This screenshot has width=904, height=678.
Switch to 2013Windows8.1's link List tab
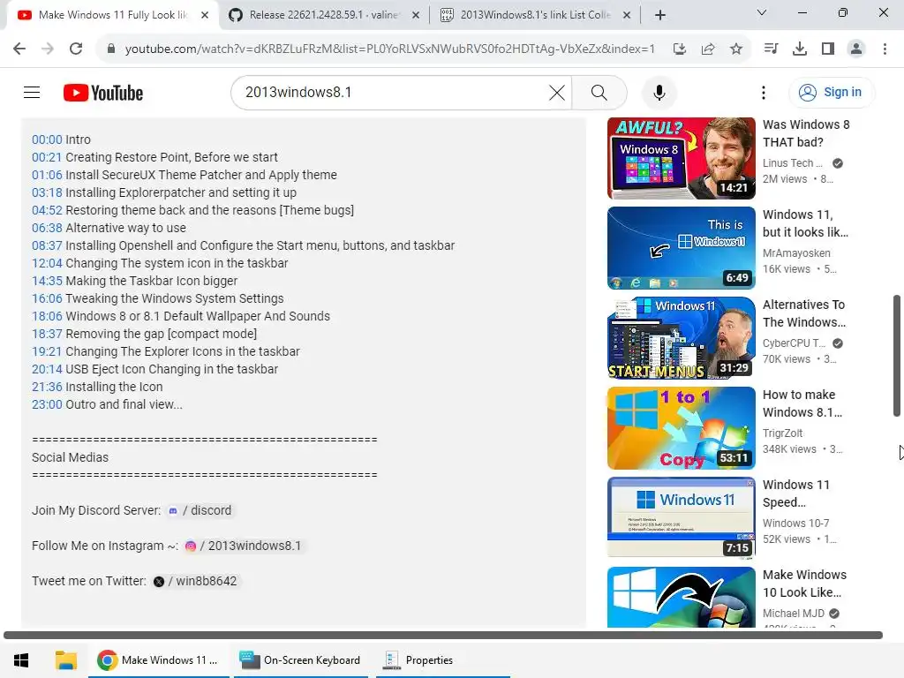[x=534, y=15]
